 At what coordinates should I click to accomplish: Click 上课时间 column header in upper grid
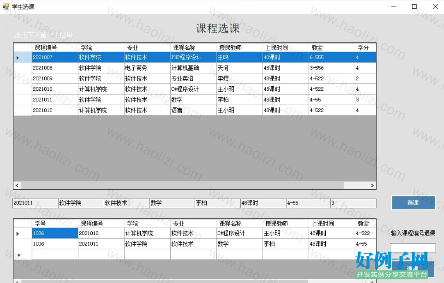[286, 48]
